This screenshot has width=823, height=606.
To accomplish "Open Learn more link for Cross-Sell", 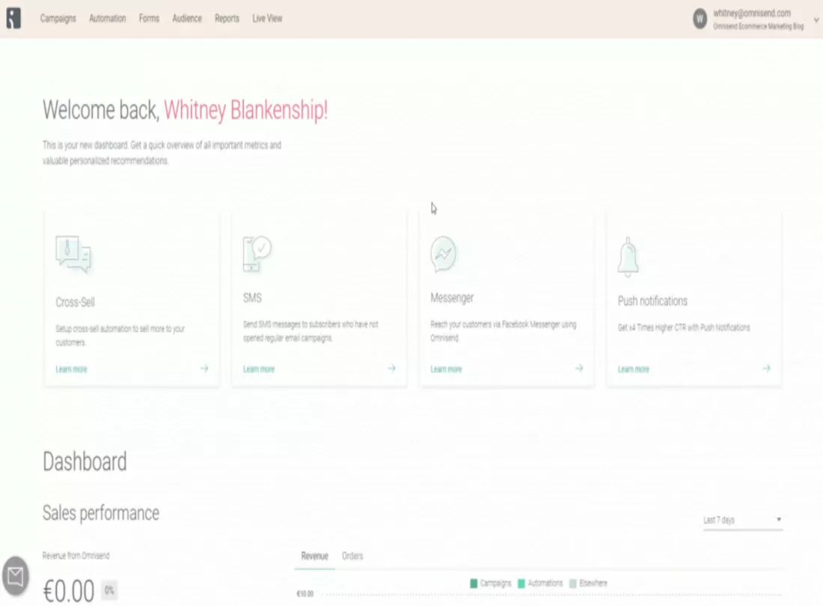I will (71, 369).
